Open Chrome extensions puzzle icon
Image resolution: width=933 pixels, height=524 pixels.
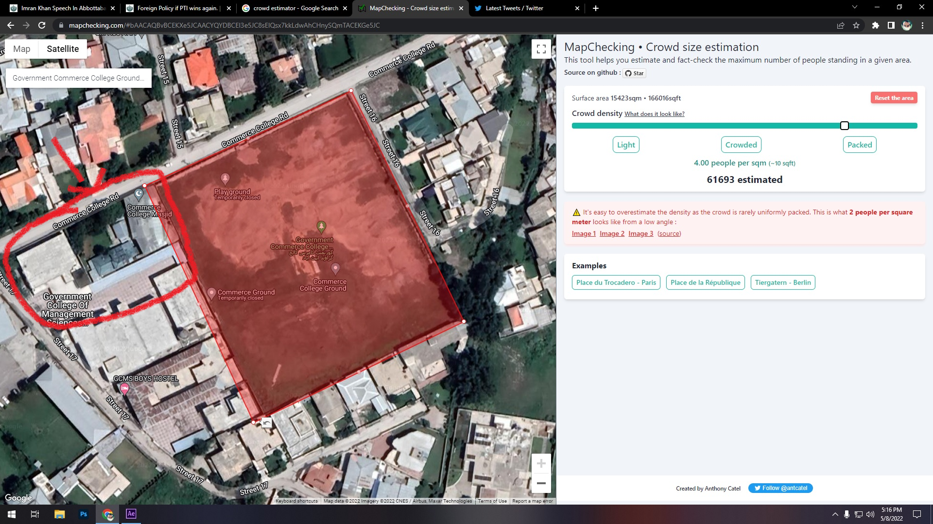(876, 25)
